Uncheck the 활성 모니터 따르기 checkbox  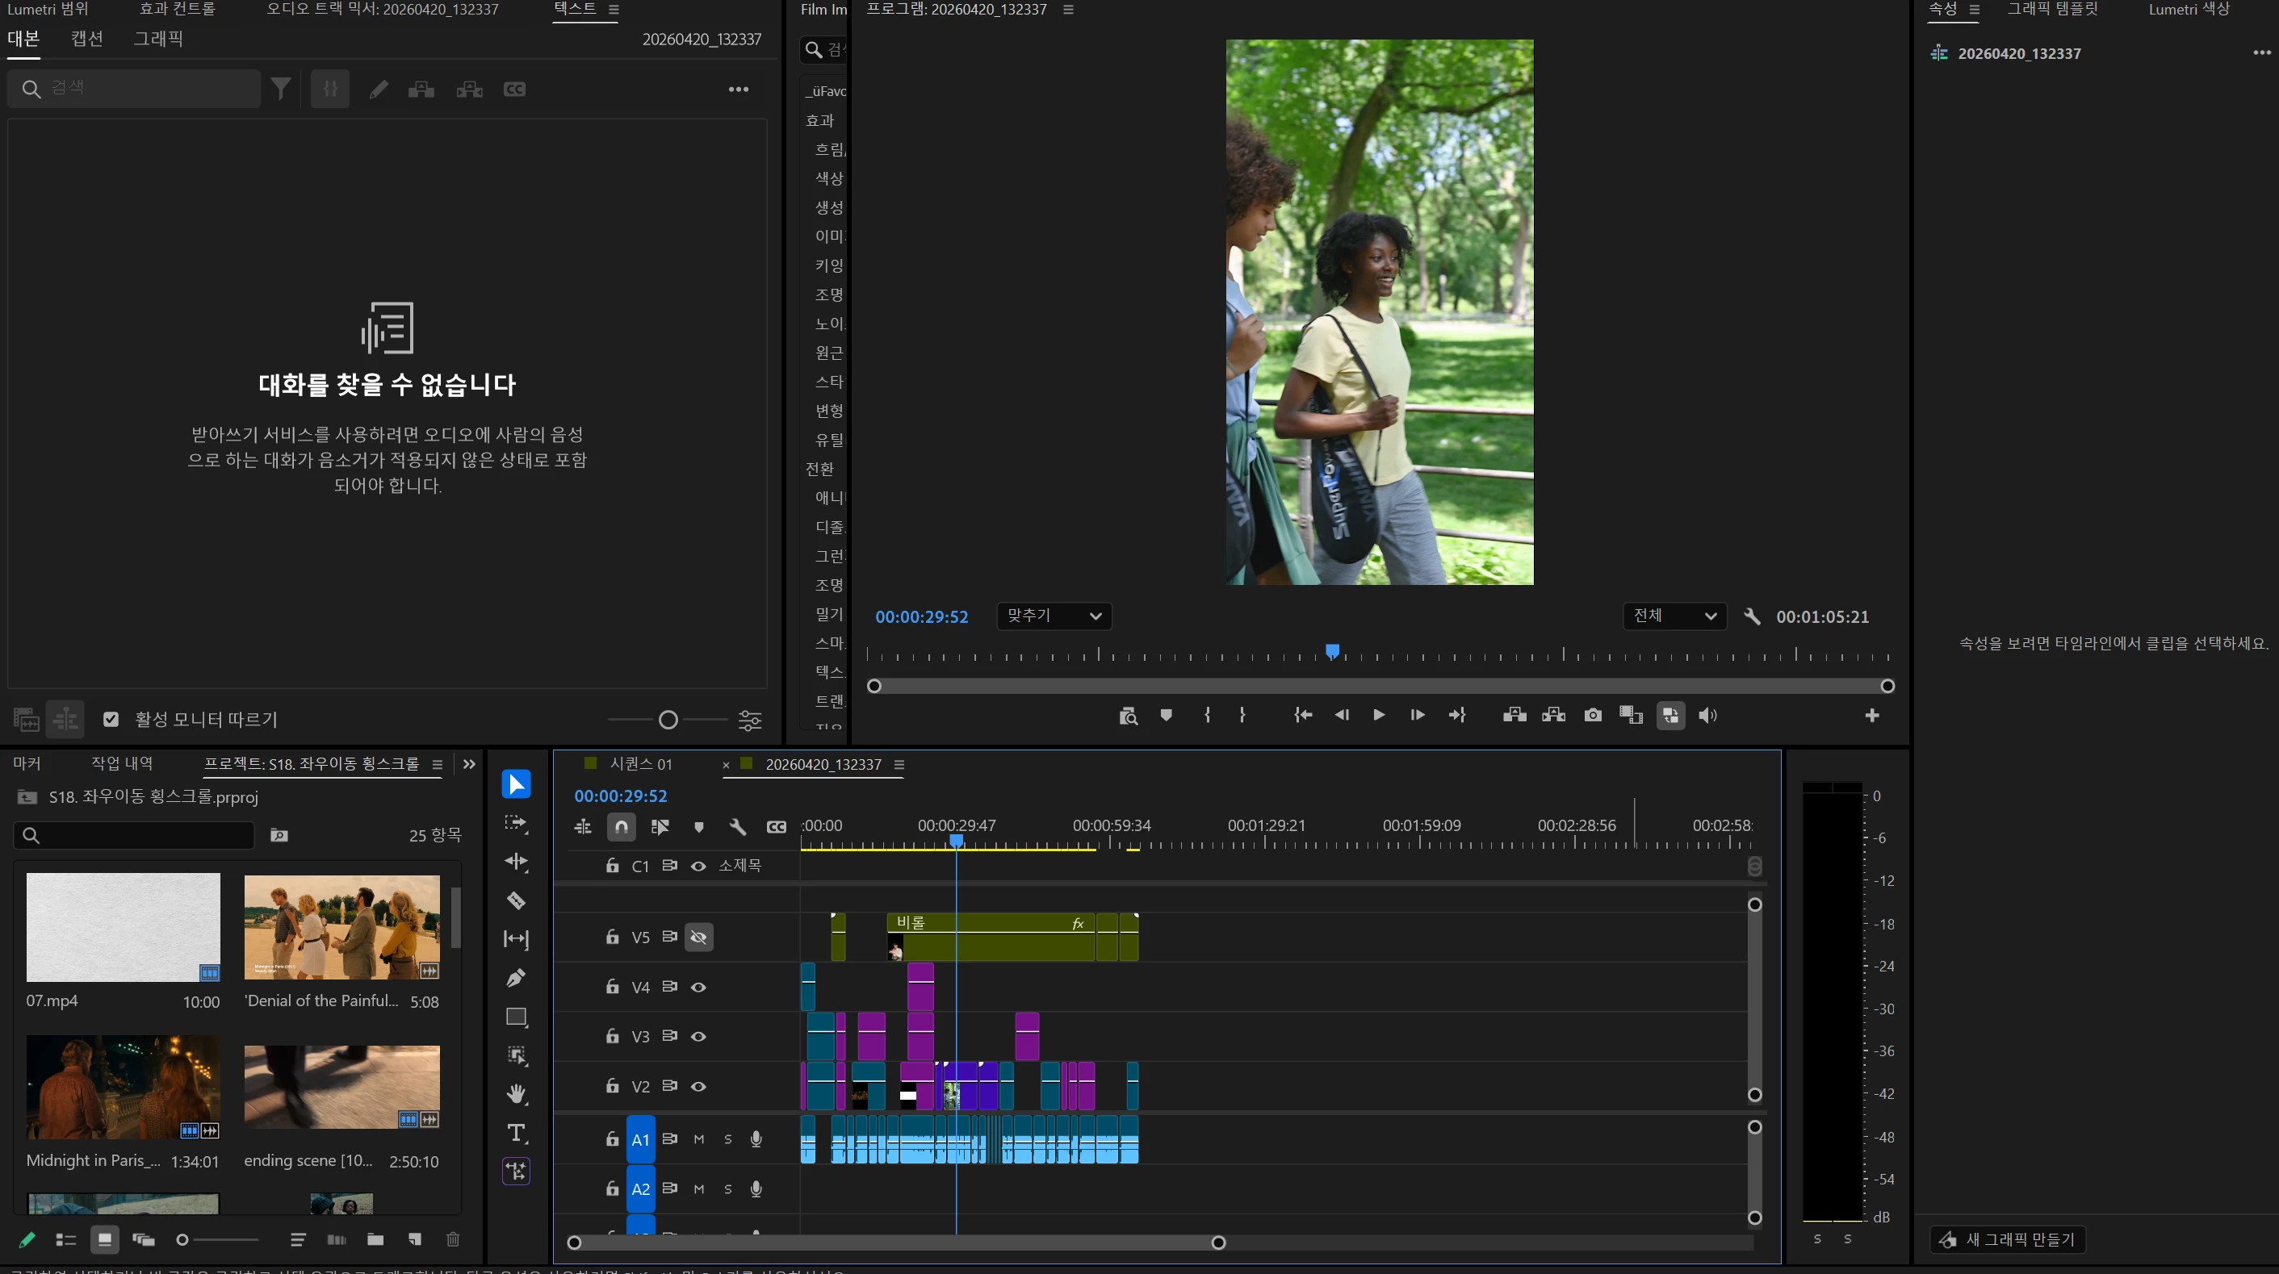[111, 719]
